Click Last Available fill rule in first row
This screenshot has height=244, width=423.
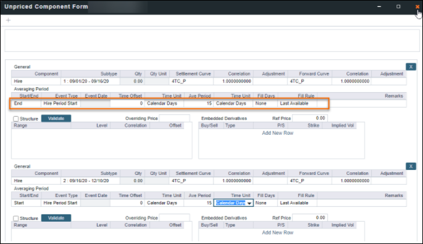(297, 103)
